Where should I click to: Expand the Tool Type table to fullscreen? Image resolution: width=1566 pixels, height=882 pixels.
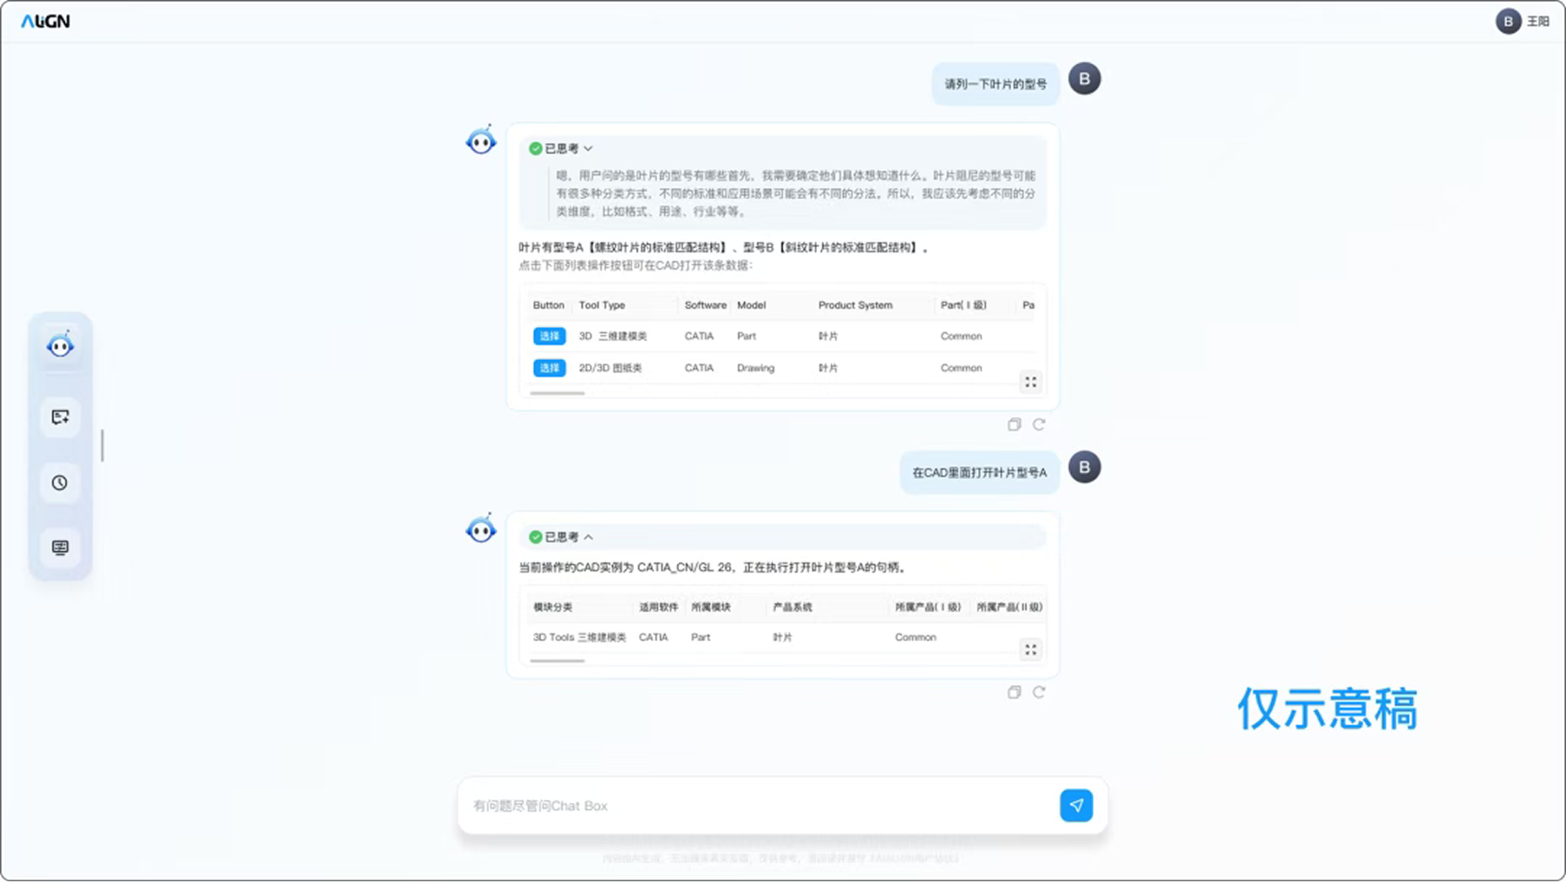pos(1030,382)
